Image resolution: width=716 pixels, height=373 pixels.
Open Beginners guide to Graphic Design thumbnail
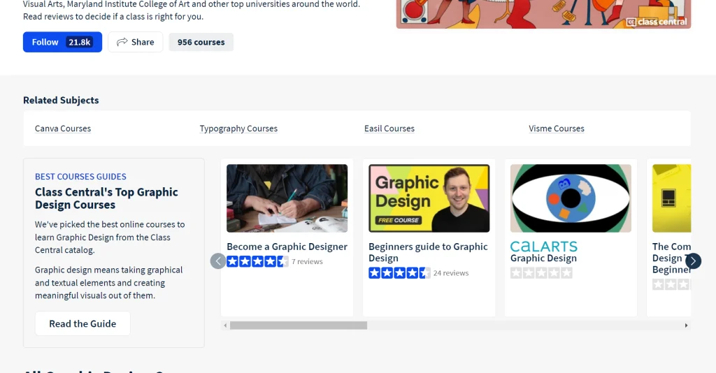pos(429,198)
